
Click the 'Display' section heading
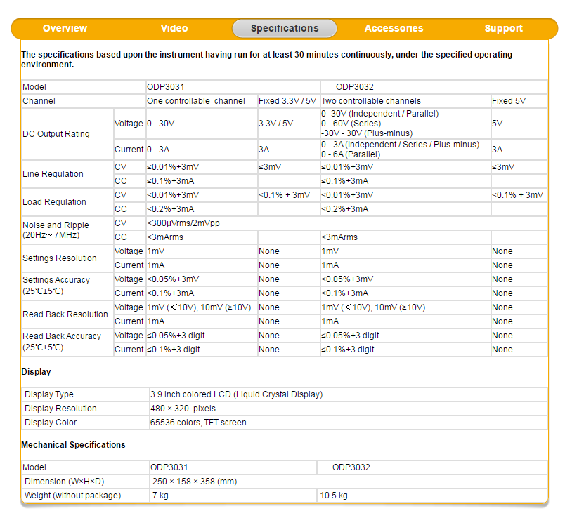[x=36, y=372]
